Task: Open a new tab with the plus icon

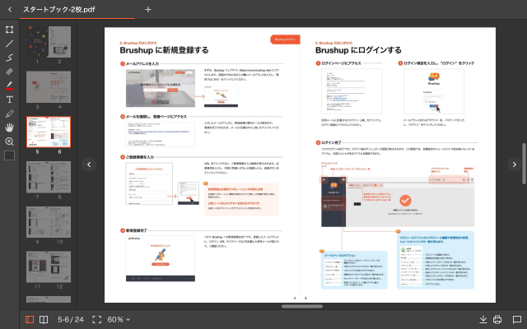Action: [x=148, y=9]
